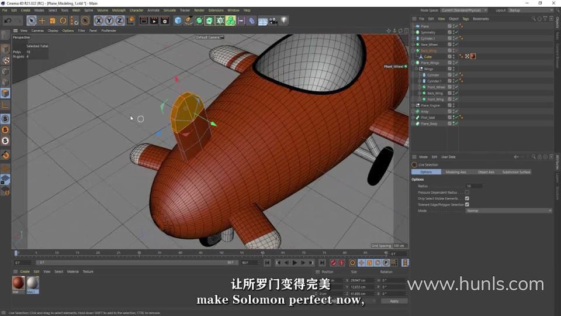Open viewport Display menu
The height and width of the screenshot is (316, 561).
click(x=53, y=31)
